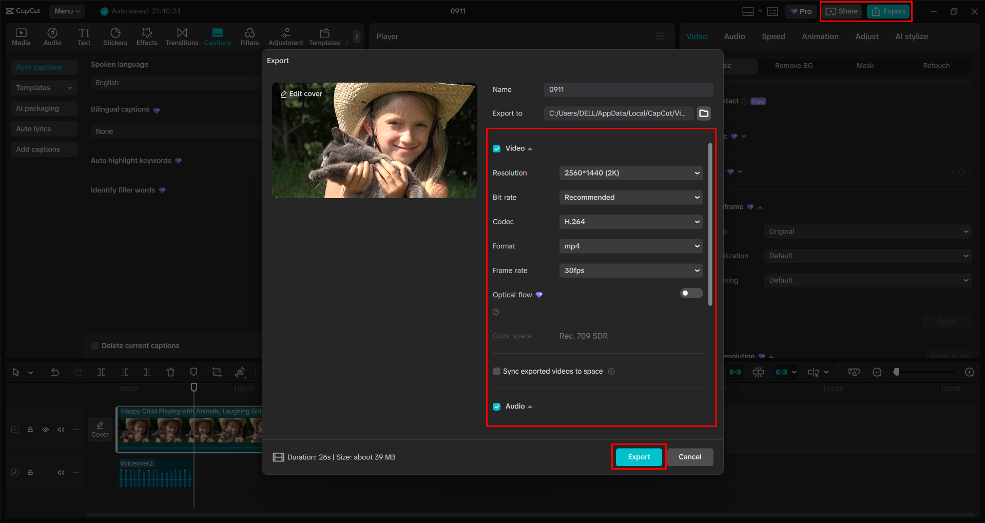Click the Name field containing 0911

[628, 89]
